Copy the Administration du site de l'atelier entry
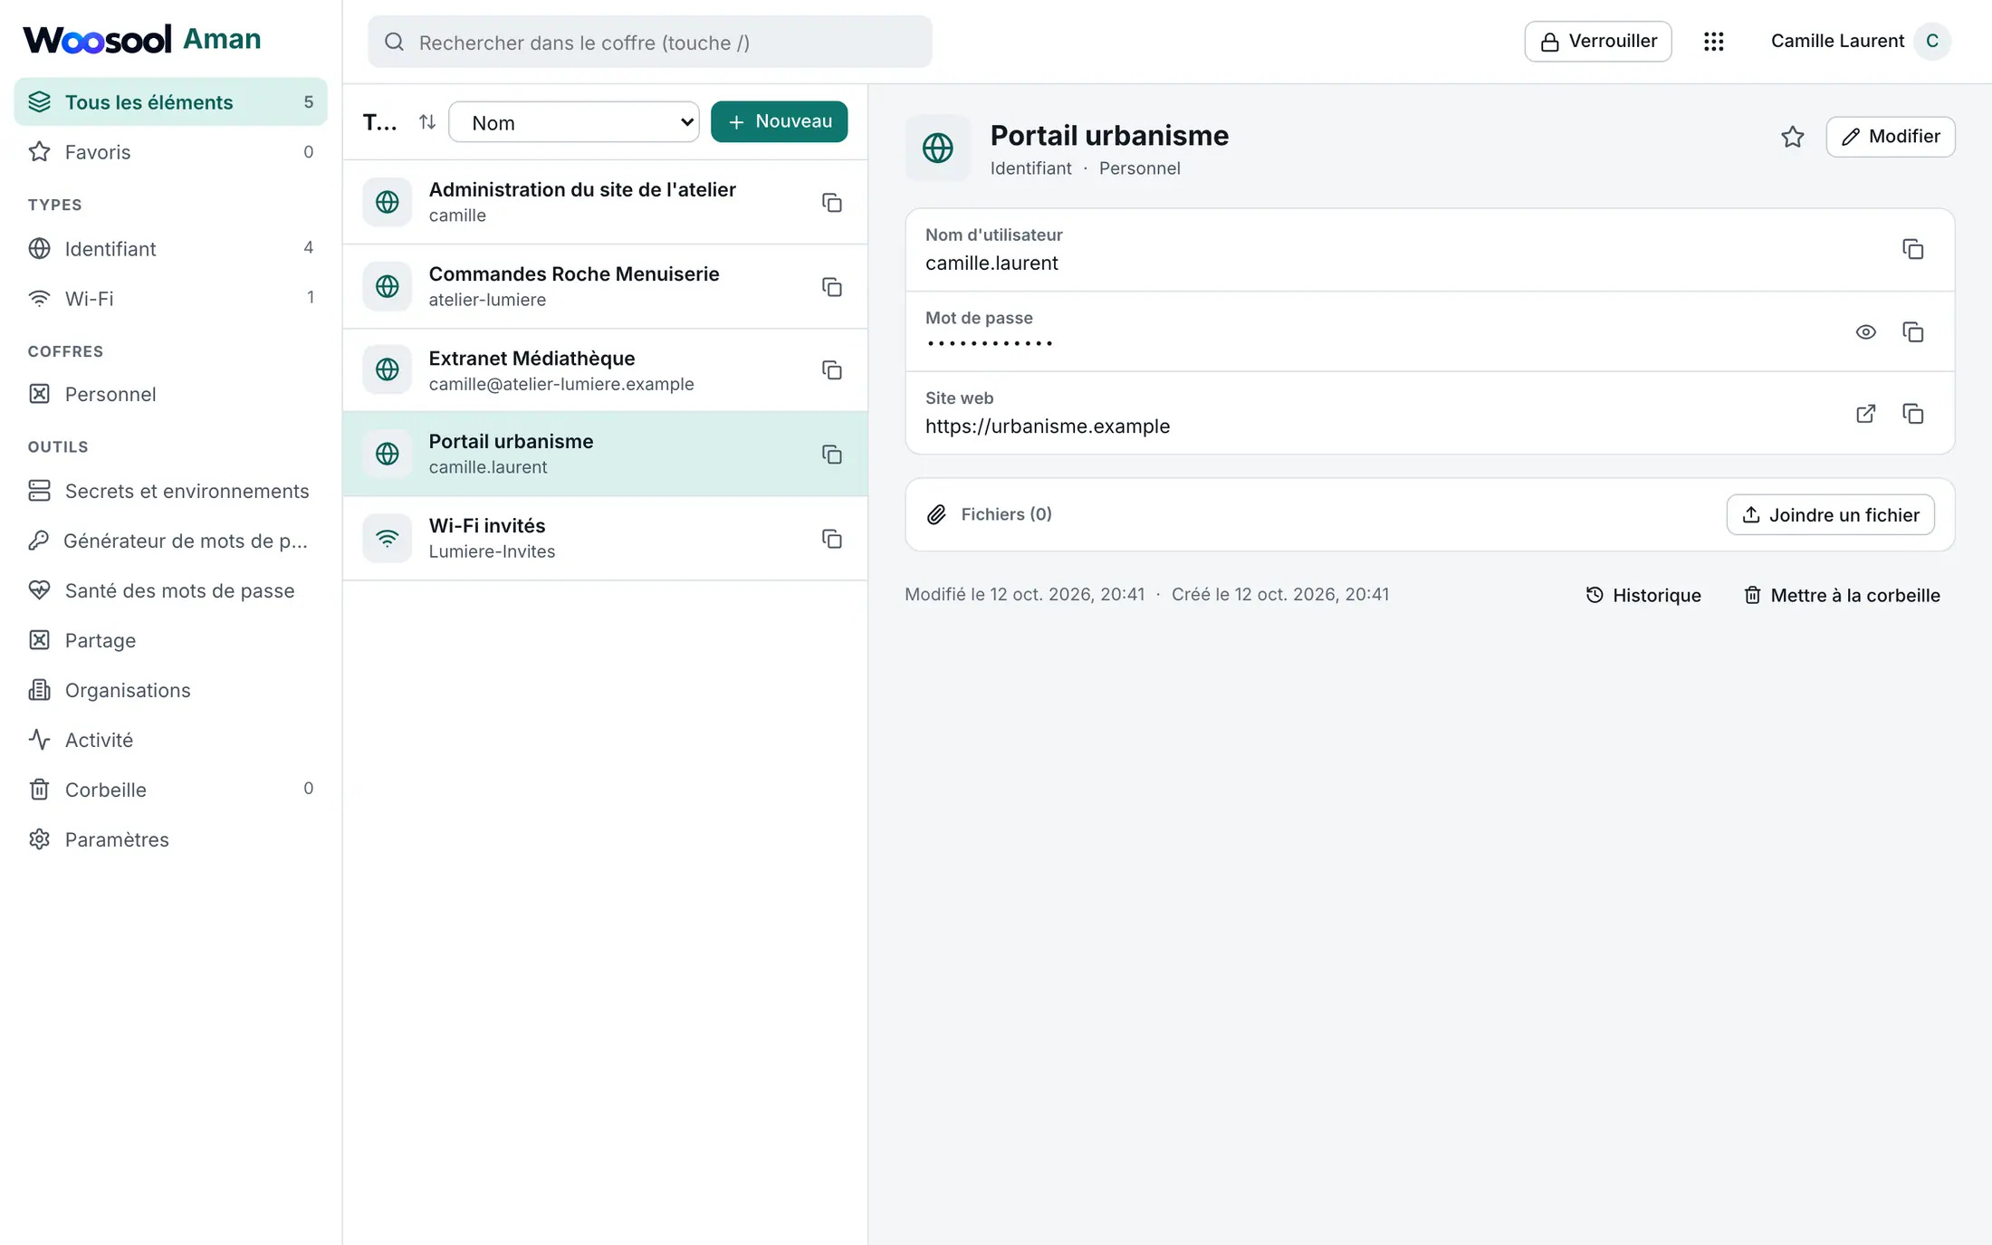The image size is (1992, 1245). (x=831, y=203)
